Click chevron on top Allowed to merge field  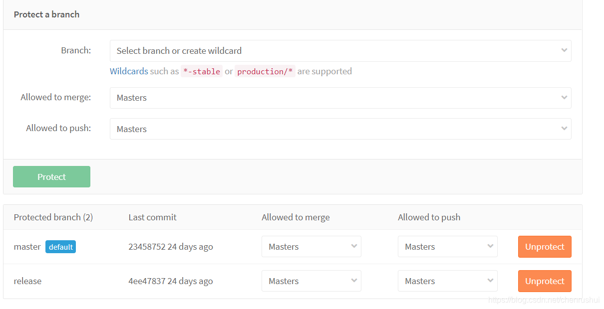click(564, 98)
